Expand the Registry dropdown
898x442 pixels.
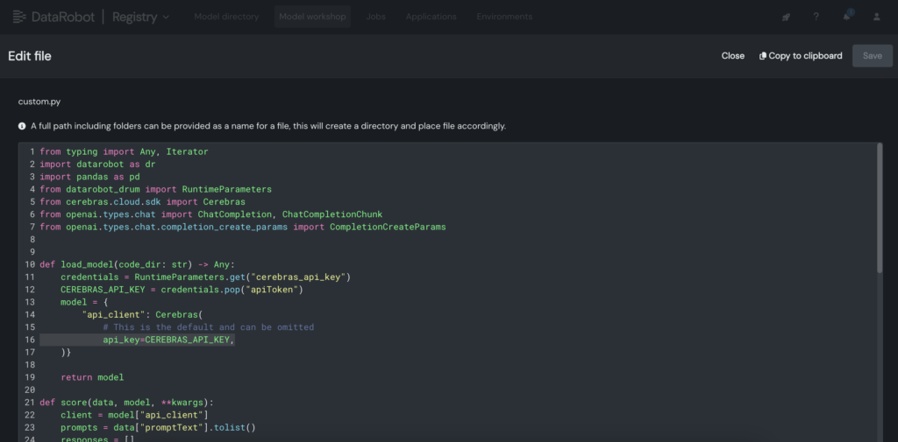coord(141,18)
